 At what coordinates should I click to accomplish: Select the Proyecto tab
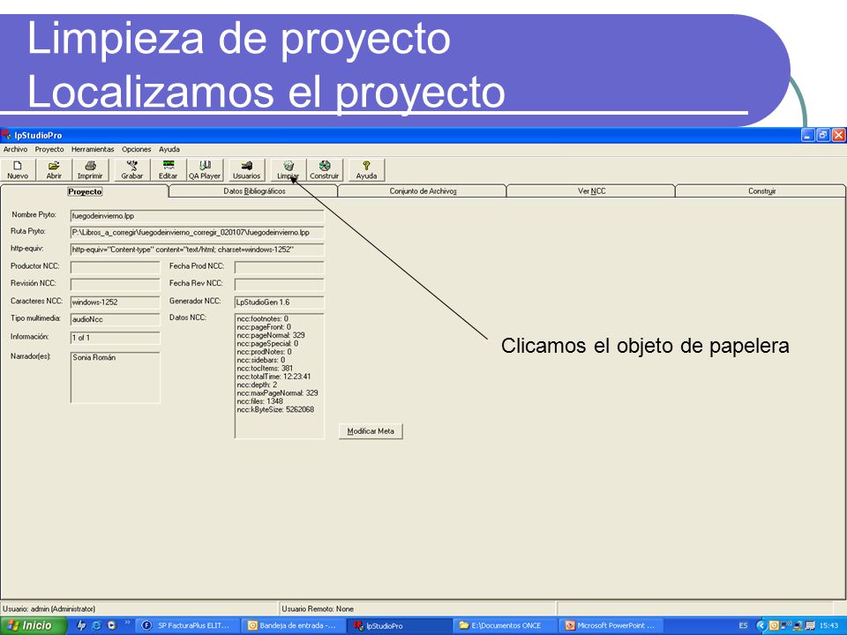(85, 191)
